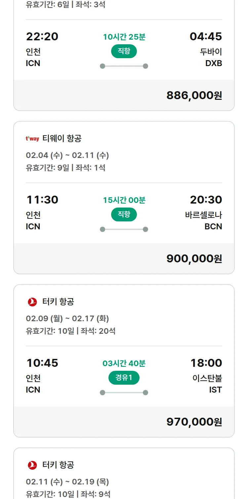Click the DXB airport code

click(x=214, y=63)
